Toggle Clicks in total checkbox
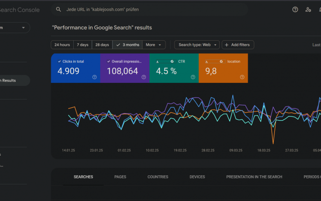Viewport: 321px width, 201px height. pos(59,61)
